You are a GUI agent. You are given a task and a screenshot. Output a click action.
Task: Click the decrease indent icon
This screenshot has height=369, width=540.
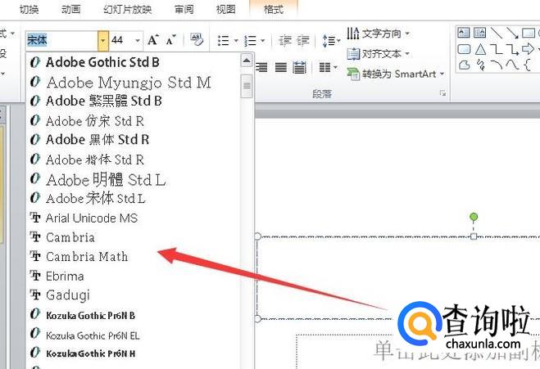pyautogui.click(x=285, y=41)
